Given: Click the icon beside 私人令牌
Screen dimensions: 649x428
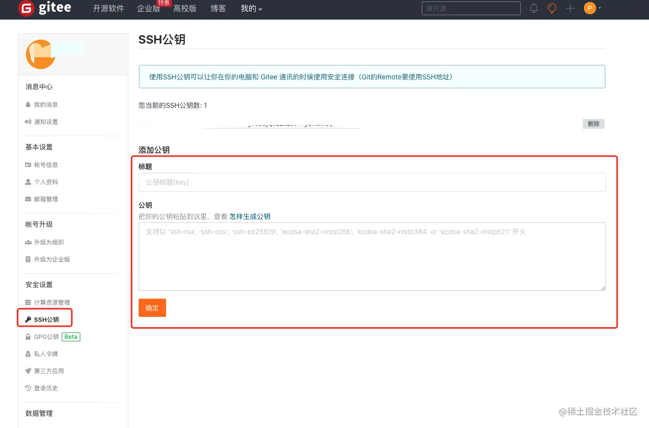Looking at the screenshot, I should [28, 354].
